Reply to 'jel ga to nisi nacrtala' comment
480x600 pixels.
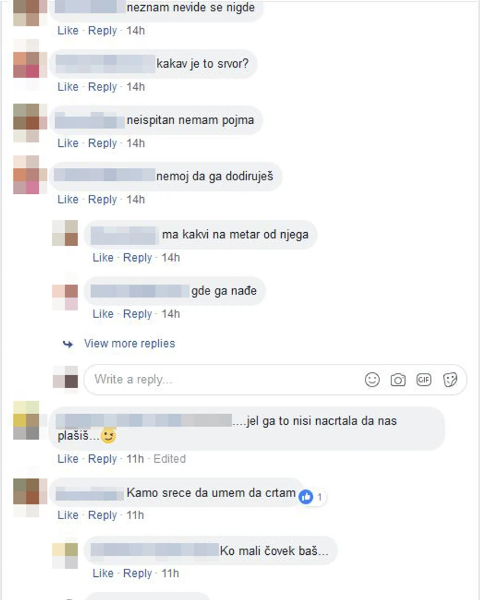click(102, 459)
